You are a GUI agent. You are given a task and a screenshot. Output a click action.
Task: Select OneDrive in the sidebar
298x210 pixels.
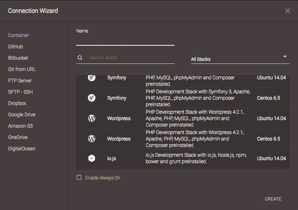point(18,137)
